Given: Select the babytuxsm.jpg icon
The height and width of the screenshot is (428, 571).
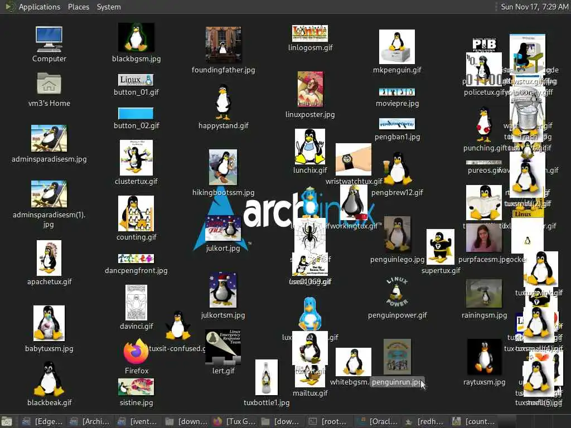Looking at the screenshot, I should [49, 323].
